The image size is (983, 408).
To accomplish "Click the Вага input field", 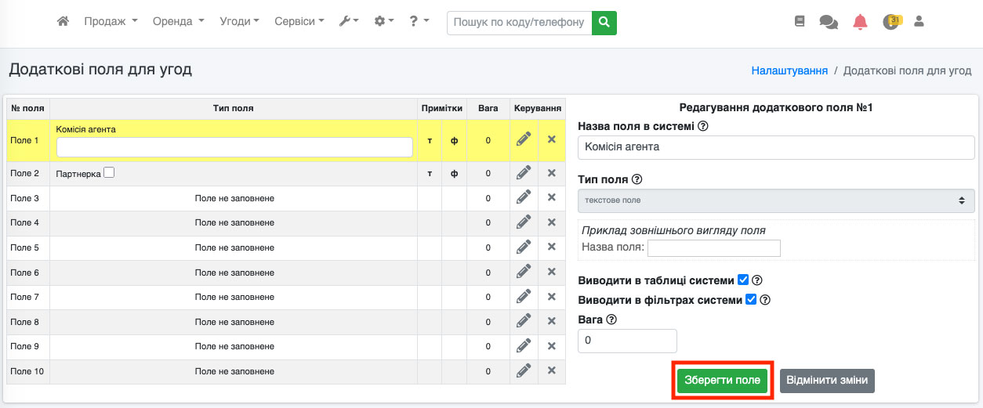I will [626, 341].
